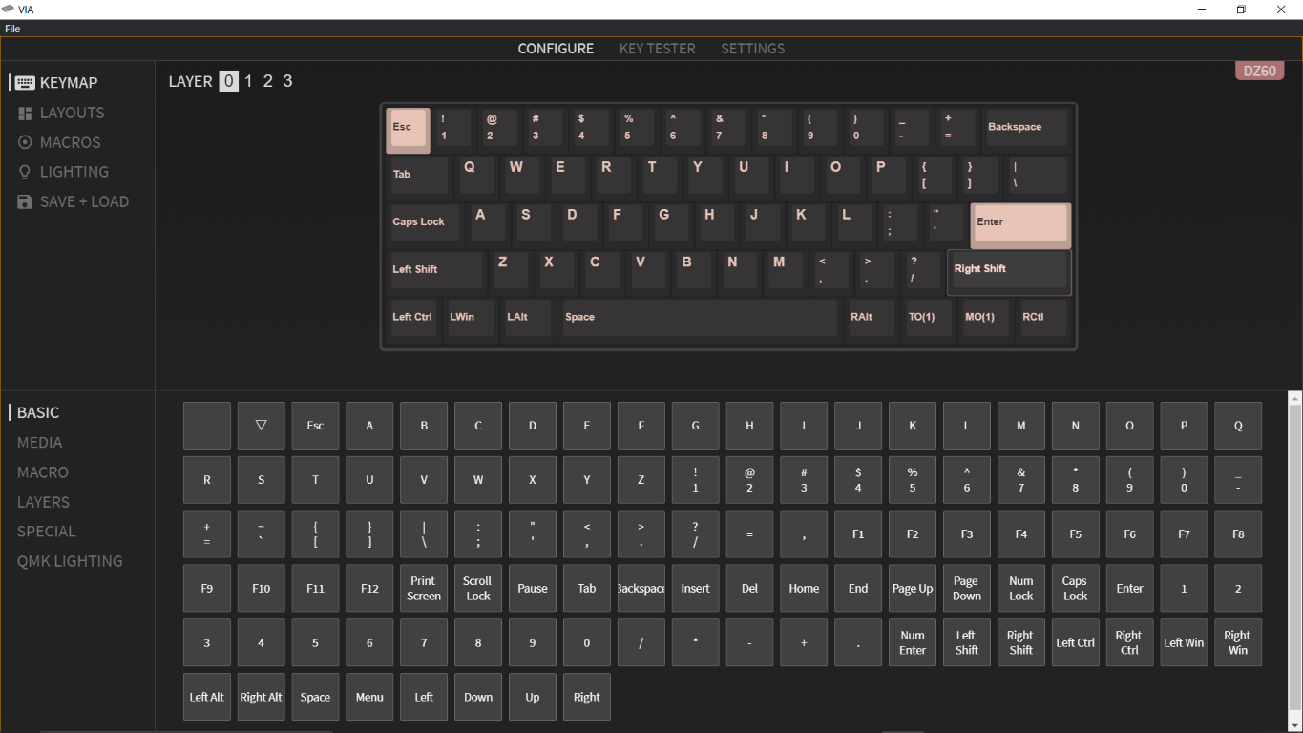The width and height of the screenshot is (1303, 733).
Task: Select layer 2
Action: click(267, 81)
